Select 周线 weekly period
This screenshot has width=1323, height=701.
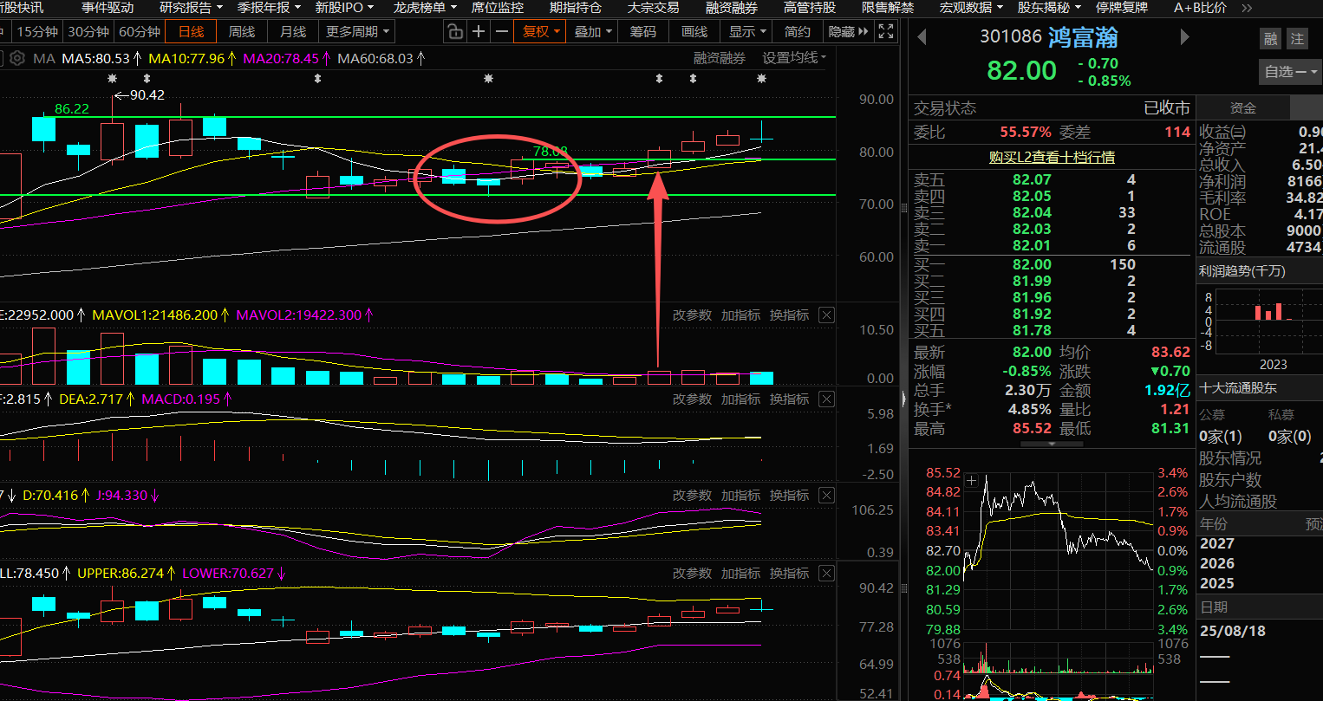click(242, 32)
